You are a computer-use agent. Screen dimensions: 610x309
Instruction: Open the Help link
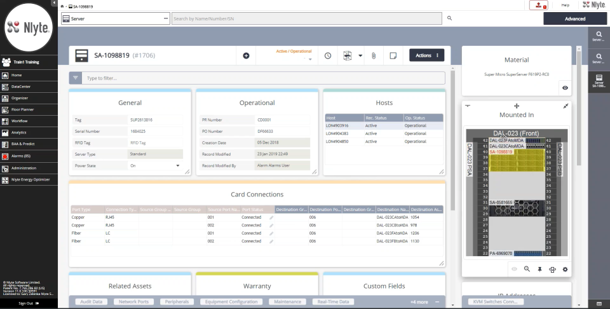pos(566,5)
